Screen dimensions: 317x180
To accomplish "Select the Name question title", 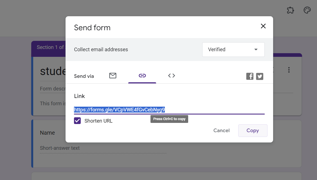I will pos(47,133).
